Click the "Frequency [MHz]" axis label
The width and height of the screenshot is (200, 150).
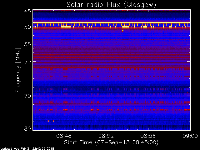[18, 70]
